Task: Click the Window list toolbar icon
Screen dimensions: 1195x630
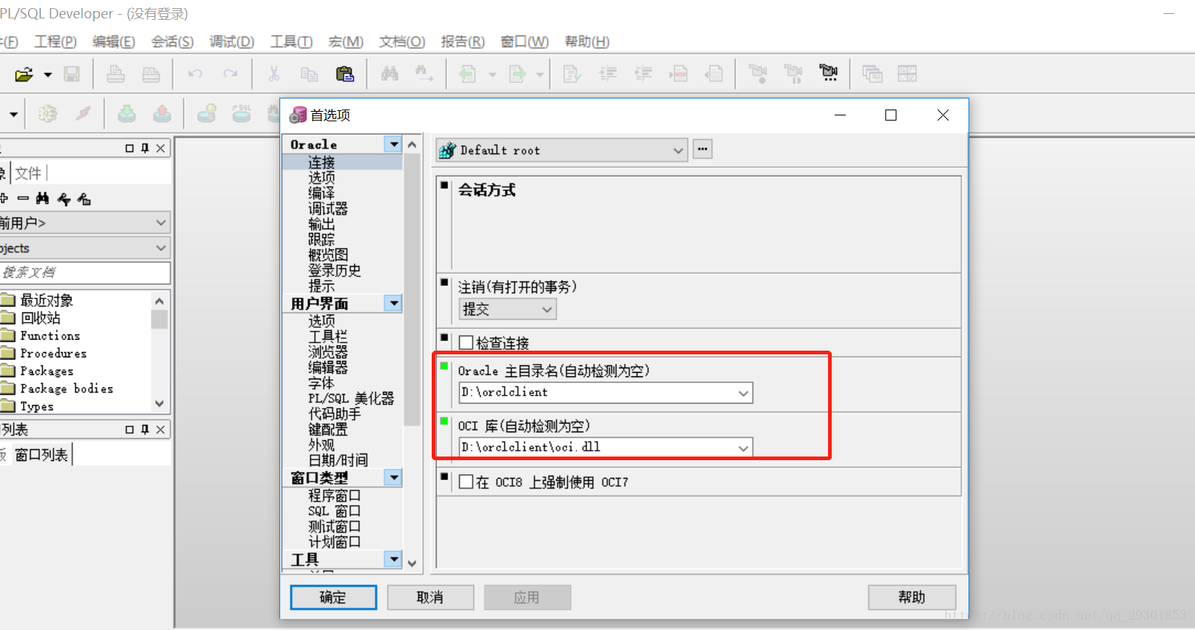Action: pyautogui.click(x=872, y=74)
